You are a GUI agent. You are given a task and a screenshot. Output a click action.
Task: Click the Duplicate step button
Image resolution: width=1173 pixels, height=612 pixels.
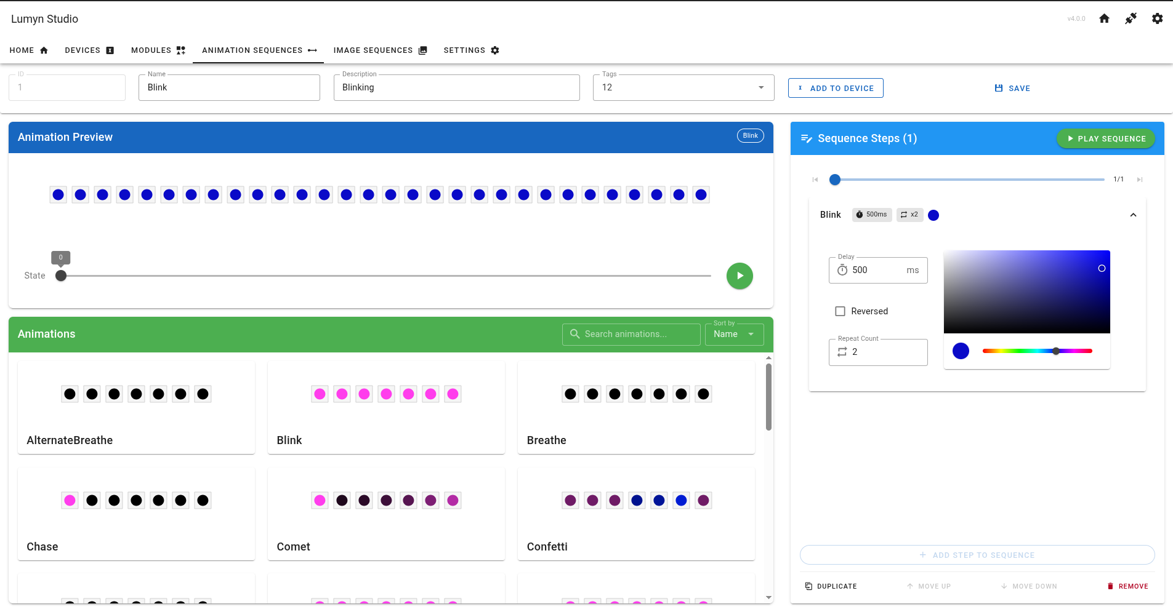[831, 586]
